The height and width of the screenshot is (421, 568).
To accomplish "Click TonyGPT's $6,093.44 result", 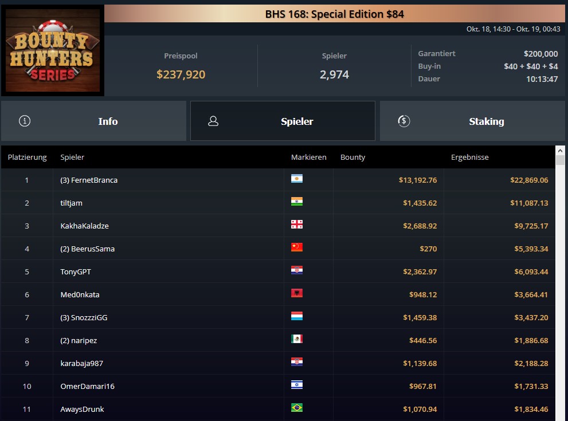I will [x=531, y=272].
